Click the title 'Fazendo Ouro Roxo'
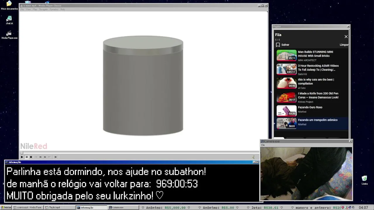This screenshot has height=210, width=374. pos(310,107)
